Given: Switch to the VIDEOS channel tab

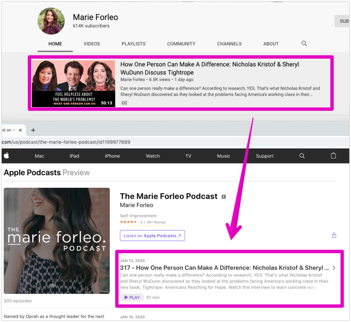Looking at the screenshot, I should point(92,44).
